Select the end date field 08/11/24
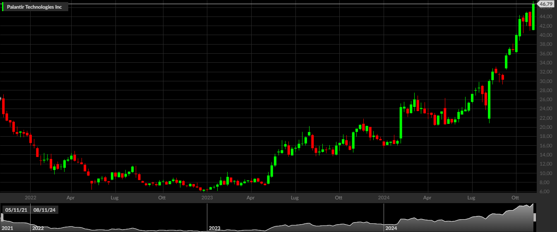The image size is (557, 232). 45,210
